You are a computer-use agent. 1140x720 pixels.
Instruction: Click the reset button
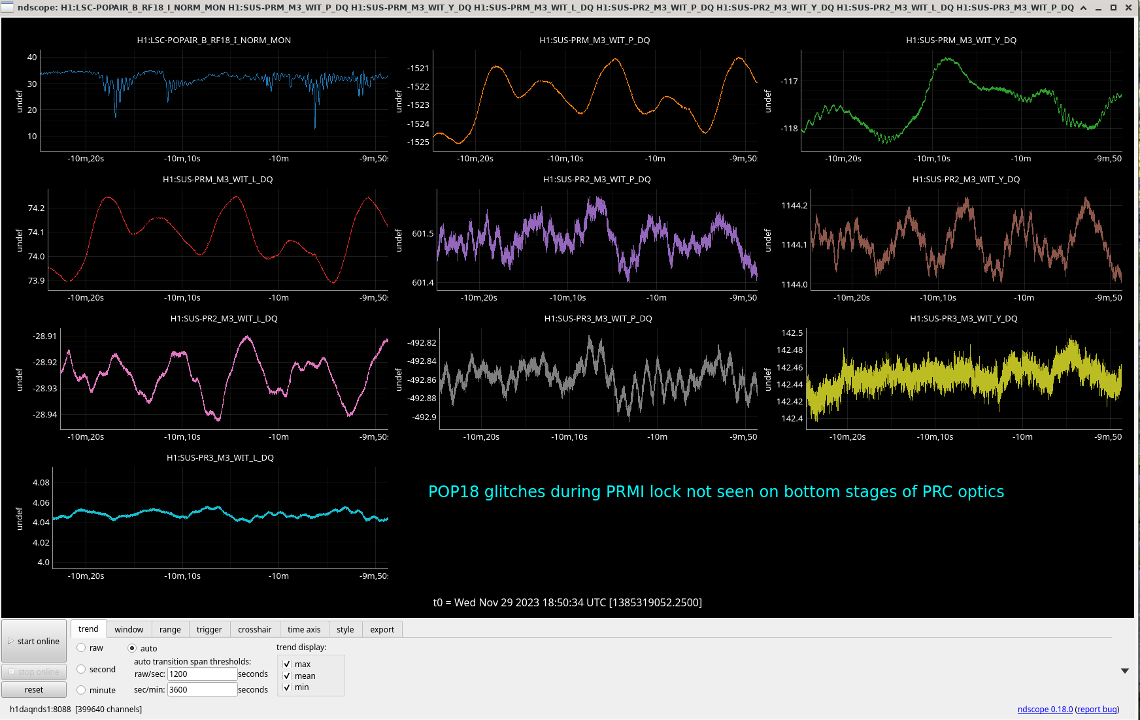pos(34,689)
